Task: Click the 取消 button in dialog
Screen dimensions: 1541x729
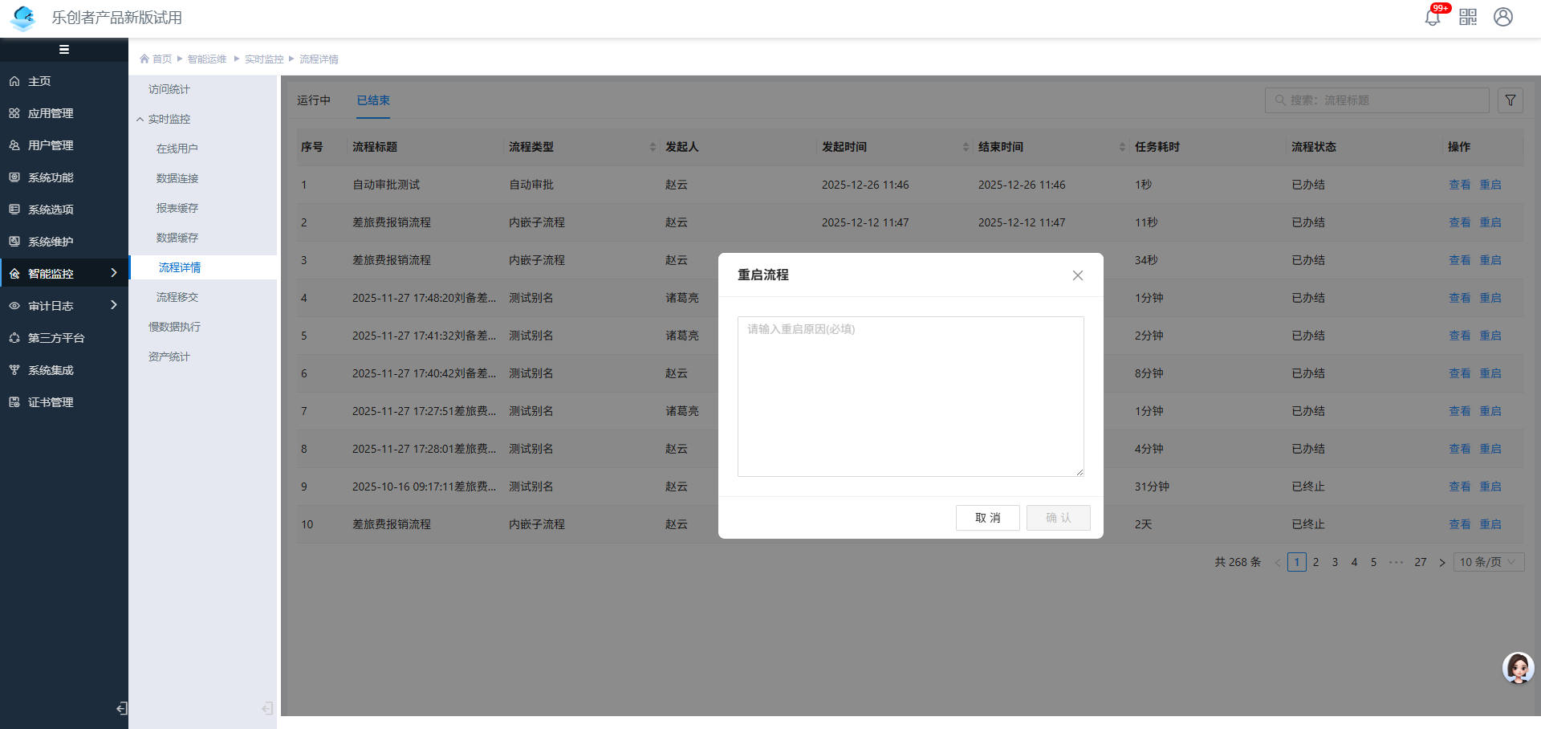Action: (987, 518)
